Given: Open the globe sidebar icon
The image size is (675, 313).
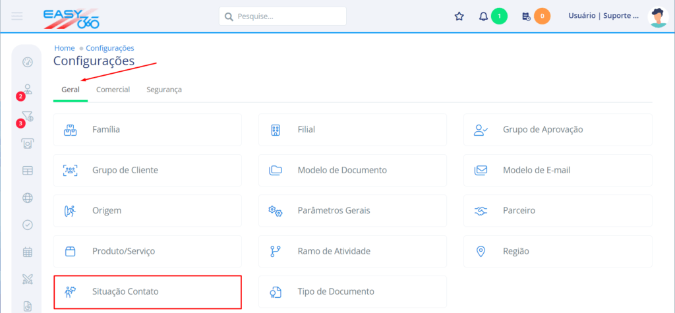Looking at the screenshot, I should click(28, 198).
